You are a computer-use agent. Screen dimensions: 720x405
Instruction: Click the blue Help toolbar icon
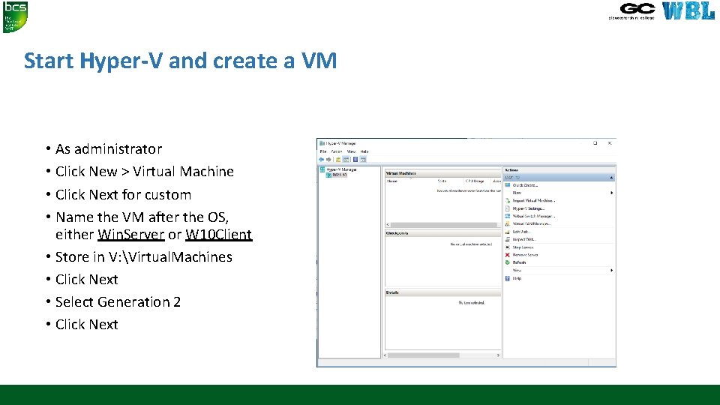(x=355, y=159)
